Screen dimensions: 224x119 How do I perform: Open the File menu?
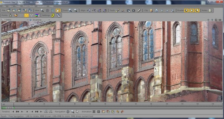pos(4,6)
